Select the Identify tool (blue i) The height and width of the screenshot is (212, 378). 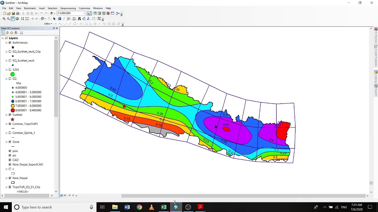point(60,19)
